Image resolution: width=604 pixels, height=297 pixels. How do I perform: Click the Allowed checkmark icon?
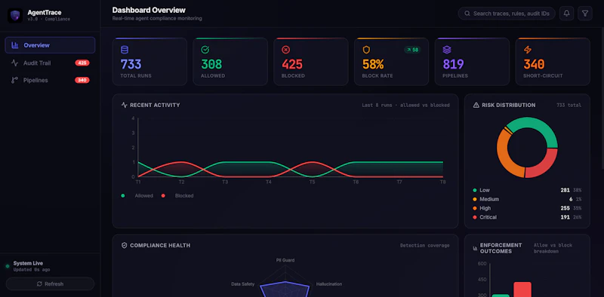[205, 50]
